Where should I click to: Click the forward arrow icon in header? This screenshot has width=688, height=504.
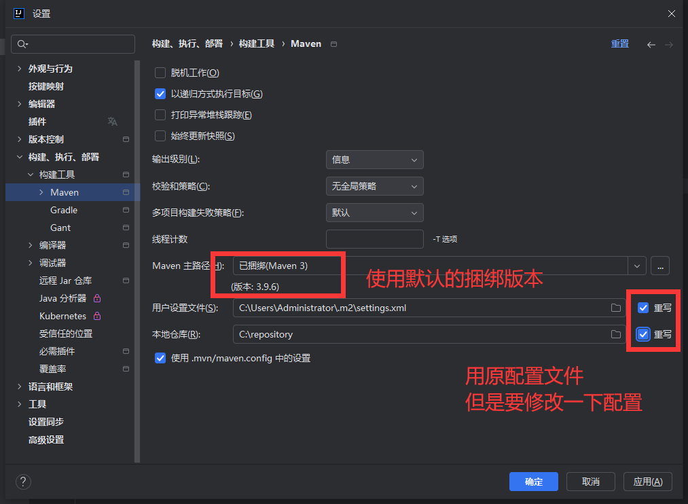(x=668, y=43)
